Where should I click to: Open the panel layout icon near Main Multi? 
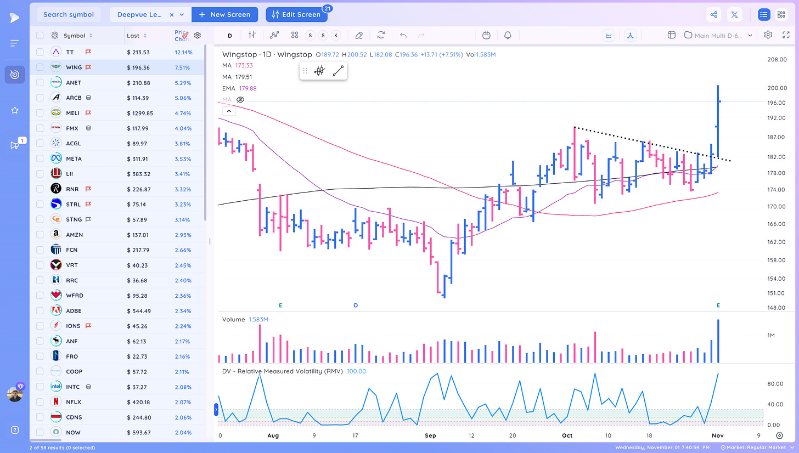[671, 35]
